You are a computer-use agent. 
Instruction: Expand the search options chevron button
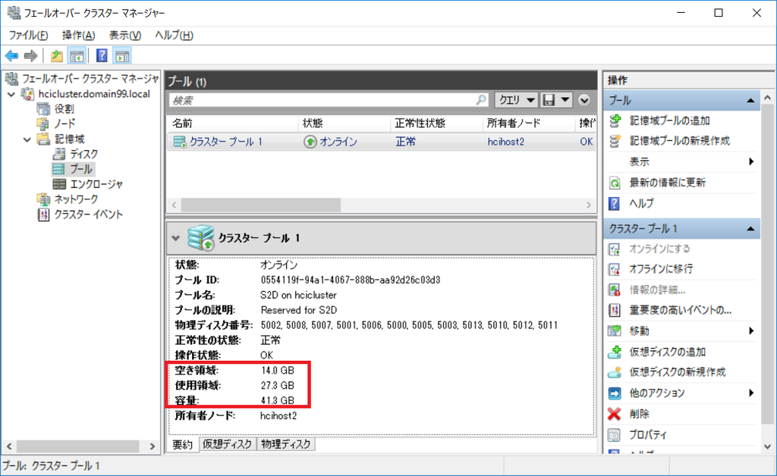pyautogui.click(x=584, y=100)
